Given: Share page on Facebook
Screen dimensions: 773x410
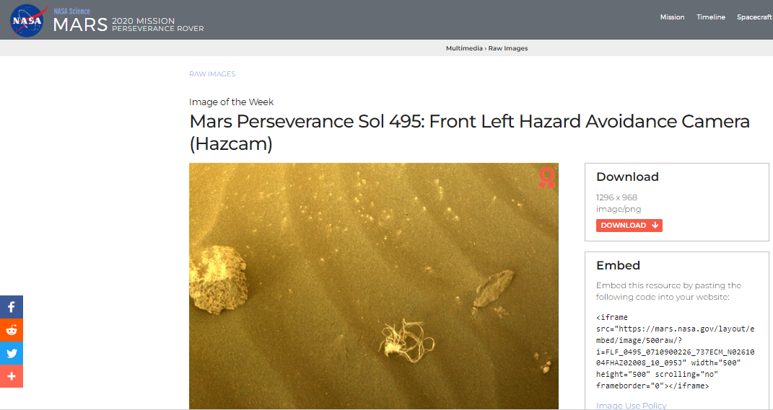Looking at the screenshot, I should pos(12,307).
